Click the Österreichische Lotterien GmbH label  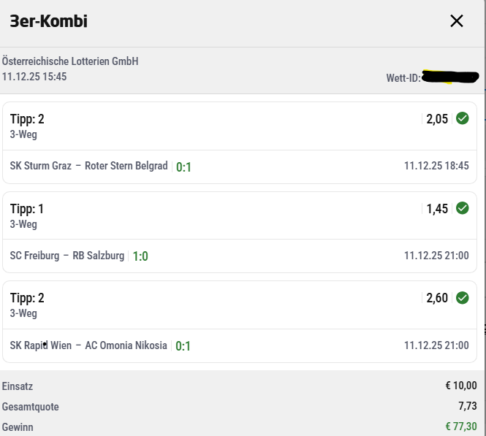pos(70,61)
